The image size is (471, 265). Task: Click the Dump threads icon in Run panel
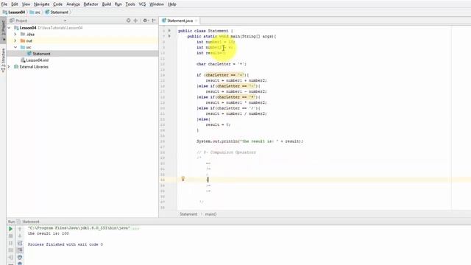[10, 250]
